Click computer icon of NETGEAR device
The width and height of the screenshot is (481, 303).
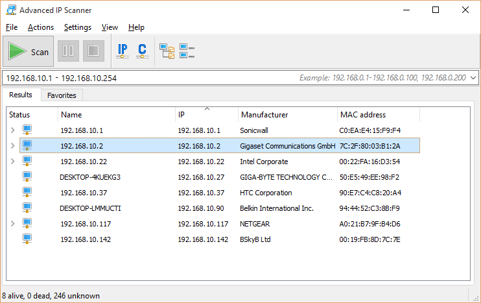(27, 223)
